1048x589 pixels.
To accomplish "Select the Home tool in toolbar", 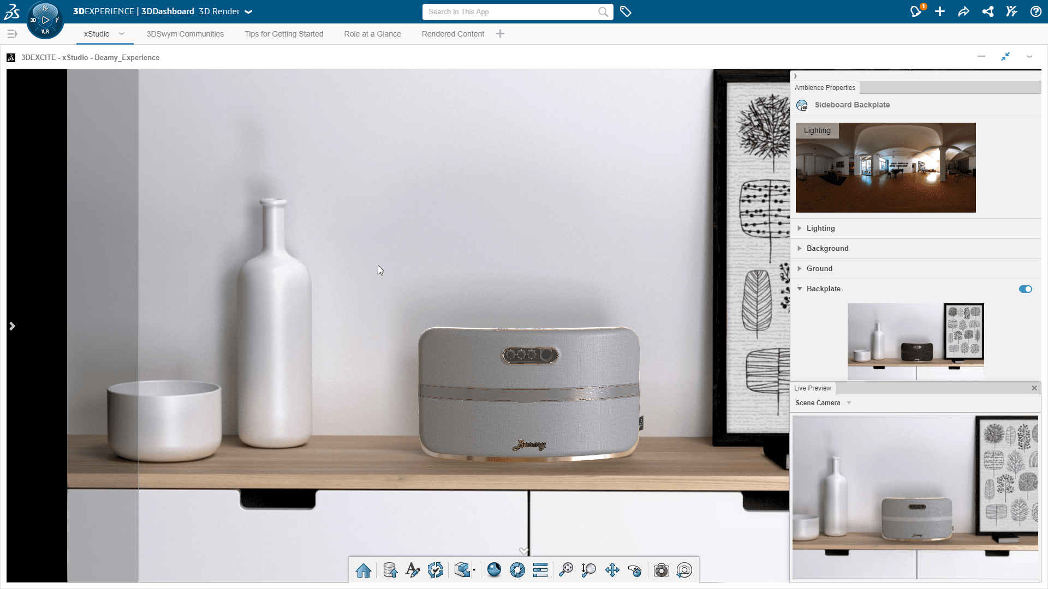I will click(x=364, y=569).
